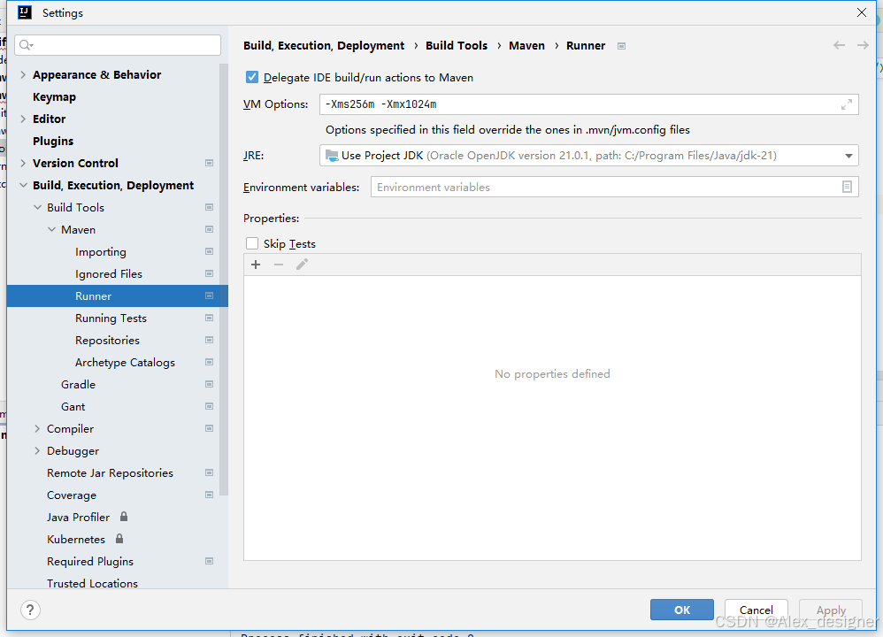
Task: Click the project icon beside Build Tools
Action: click(x=210, y=208)
